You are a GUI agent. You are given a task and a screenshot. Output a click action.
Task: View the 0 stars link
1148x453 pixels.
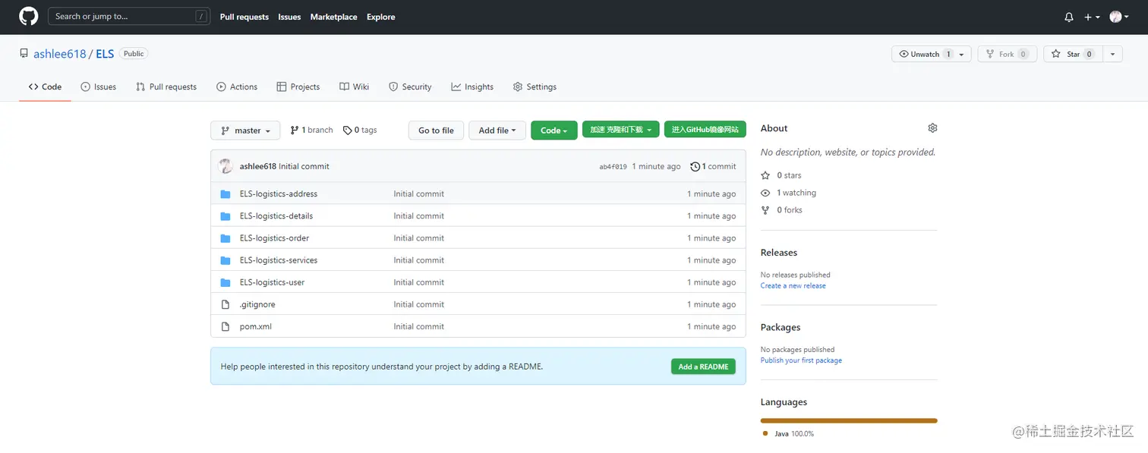coord(782,175)
